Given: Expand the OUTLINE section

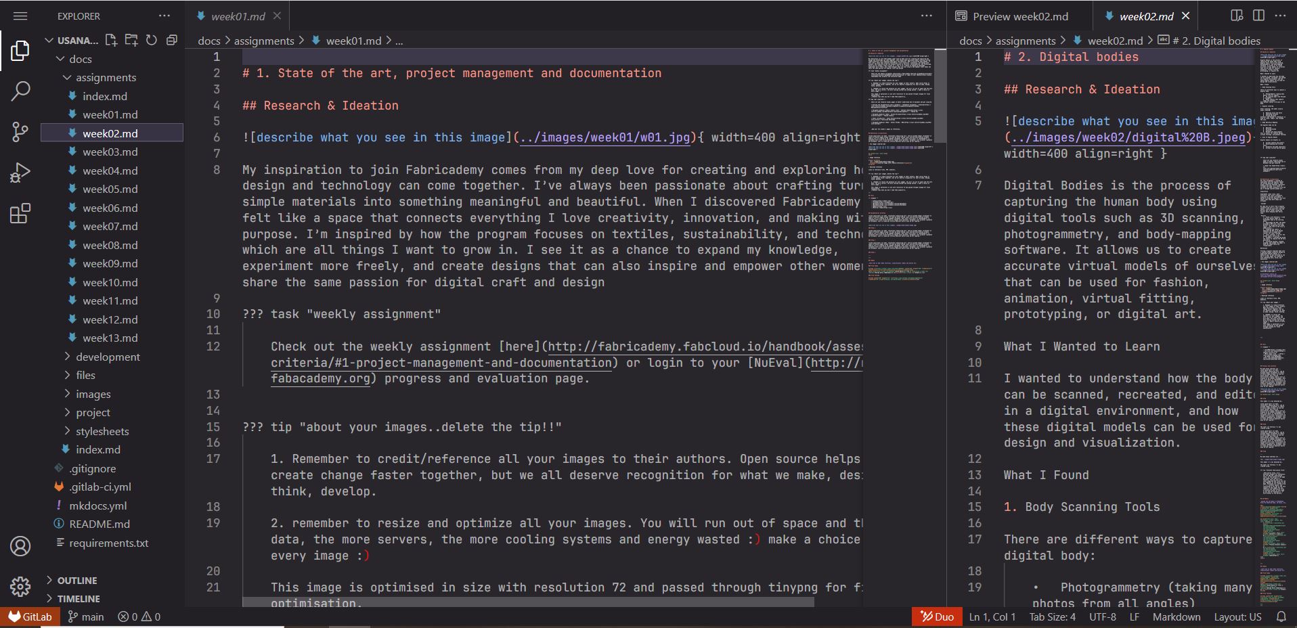Looking at the screenshot, I should tap(76, 581).
